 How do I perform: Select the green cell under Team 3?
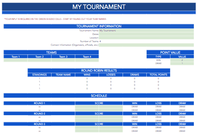point(63,60)
